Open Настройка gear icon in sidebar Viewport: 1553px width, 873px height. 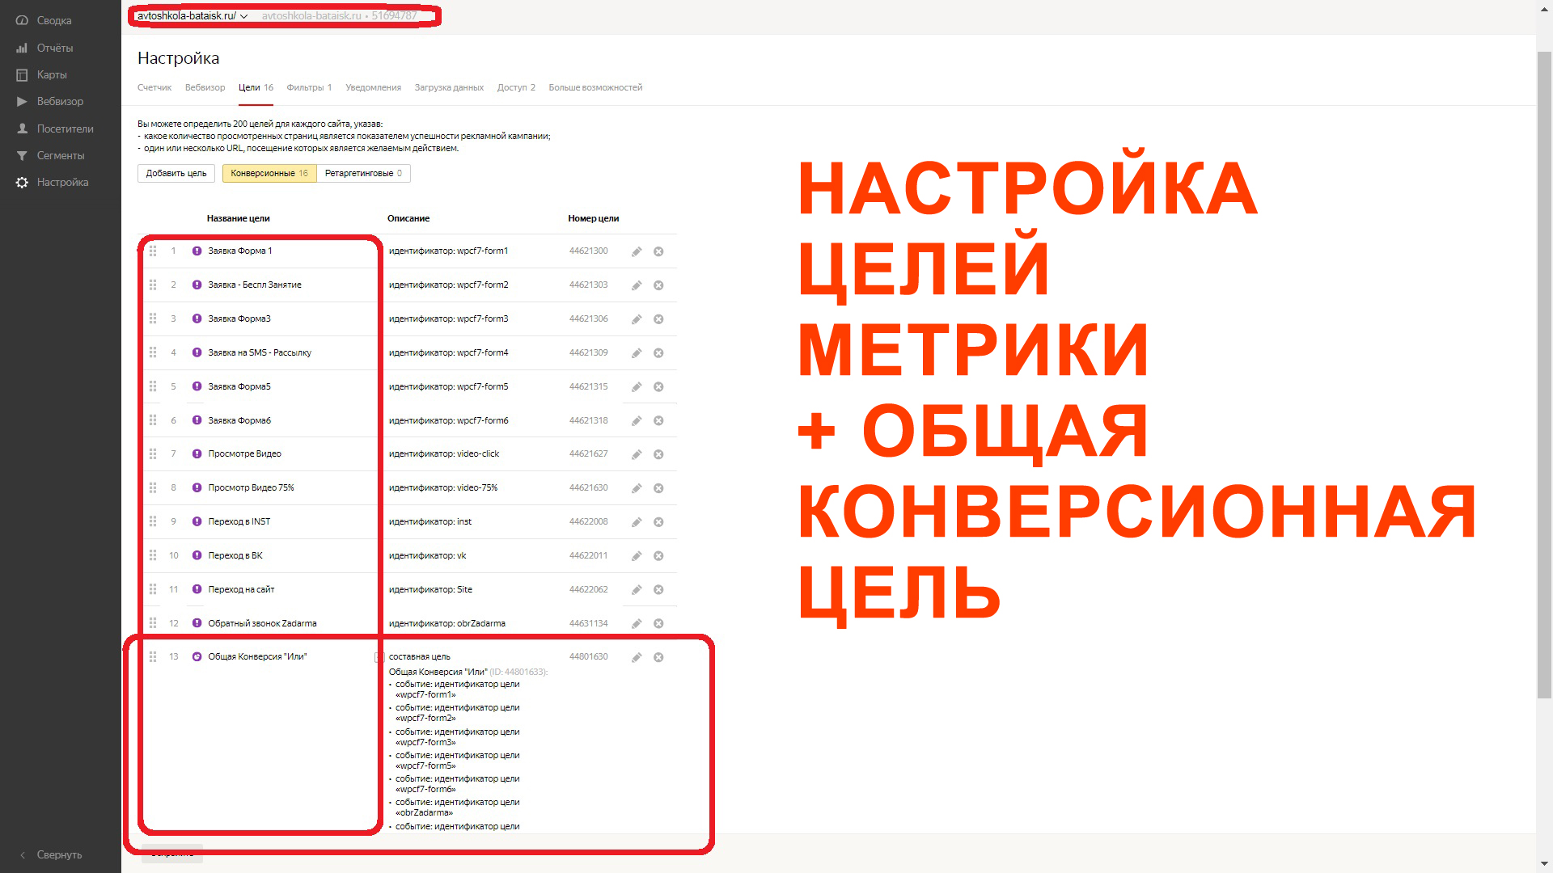click(x=22, y=182)
